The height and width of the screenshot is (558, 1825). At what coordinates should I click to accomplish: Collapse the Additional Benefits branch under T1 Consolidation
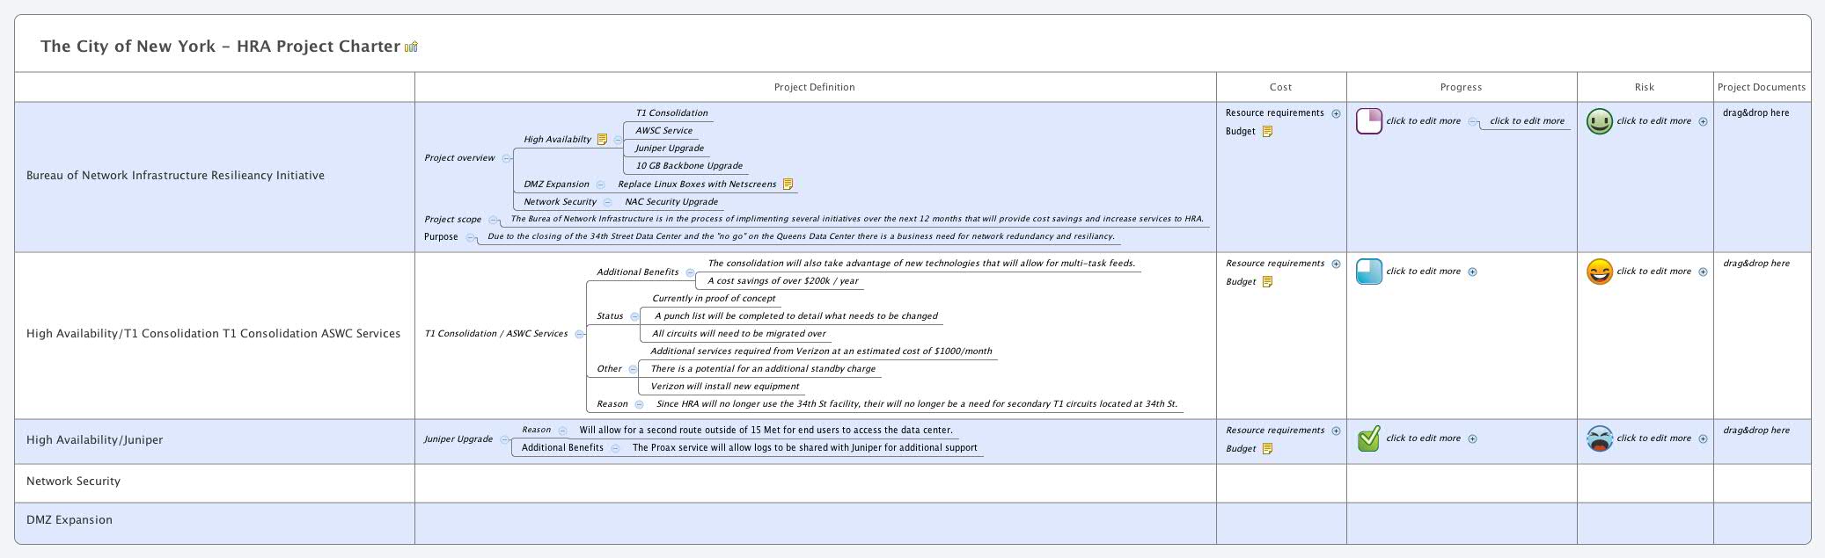pyautogui.click(x=690, y=272)
